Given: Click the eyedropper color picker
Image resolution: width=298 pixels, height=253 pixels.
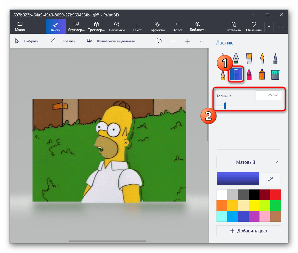Looking at the screenshot, I should pos(270,178).
